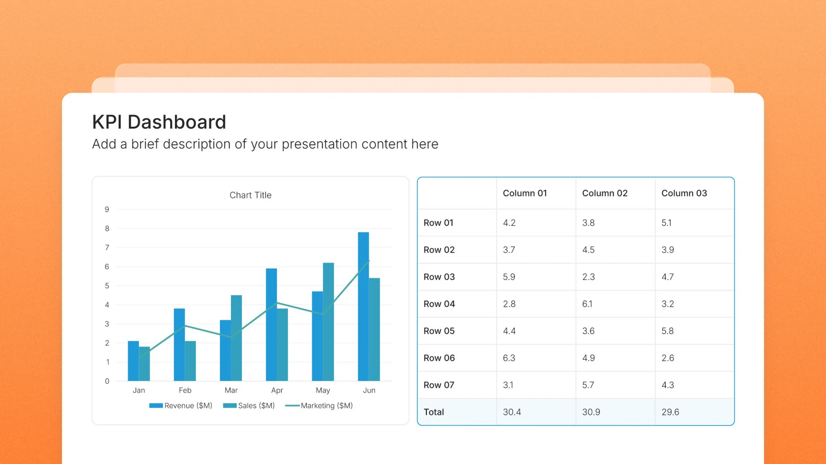Click the Row 05 label

[439, 331]
